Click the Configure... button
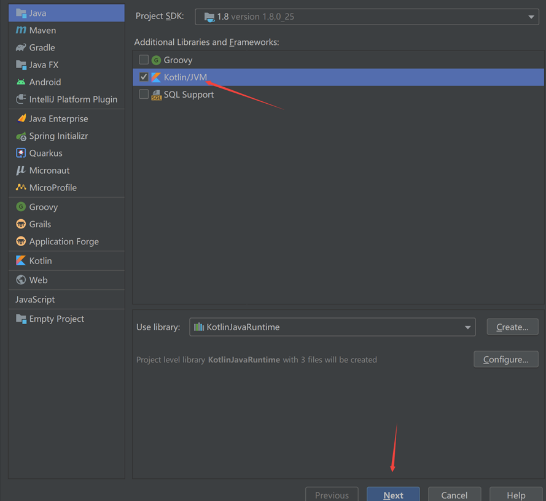Image resolution: width=546 pixels, height=501 pixels. (x=506, y=359)
